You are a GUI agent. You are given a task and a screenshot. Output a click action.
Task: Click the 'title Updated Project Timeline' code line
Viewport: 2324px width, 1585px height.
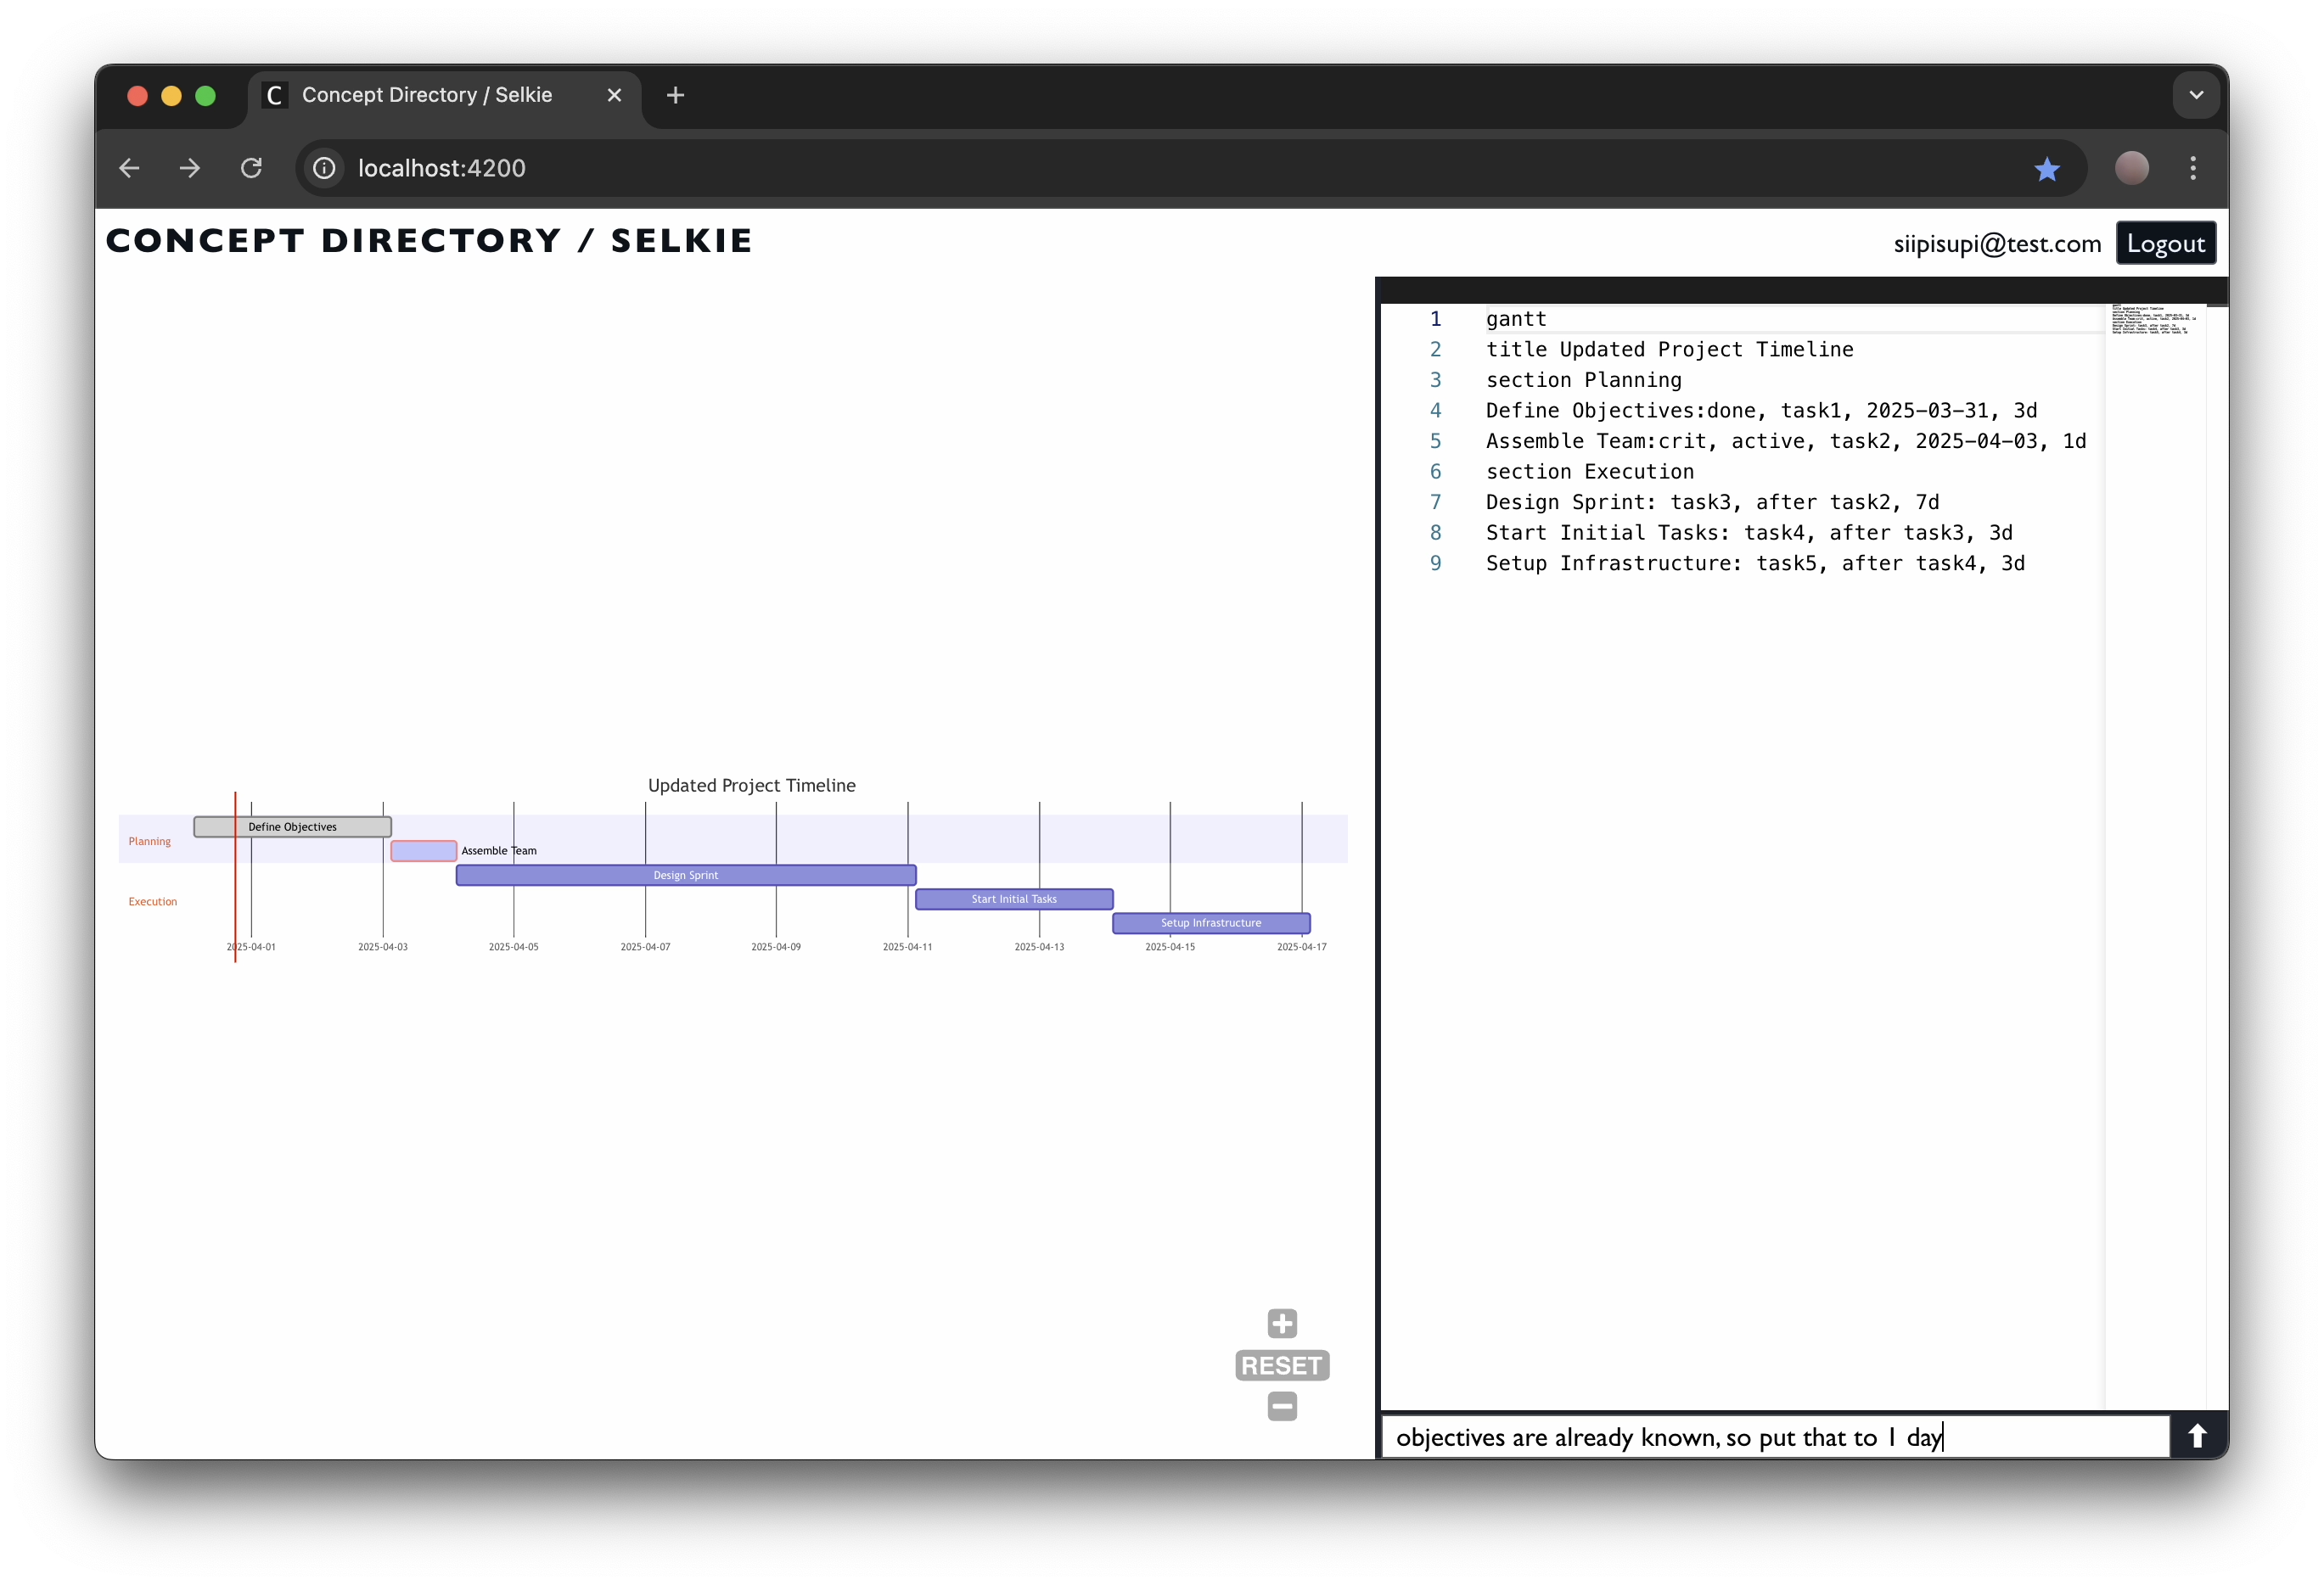pos(1669,350)
